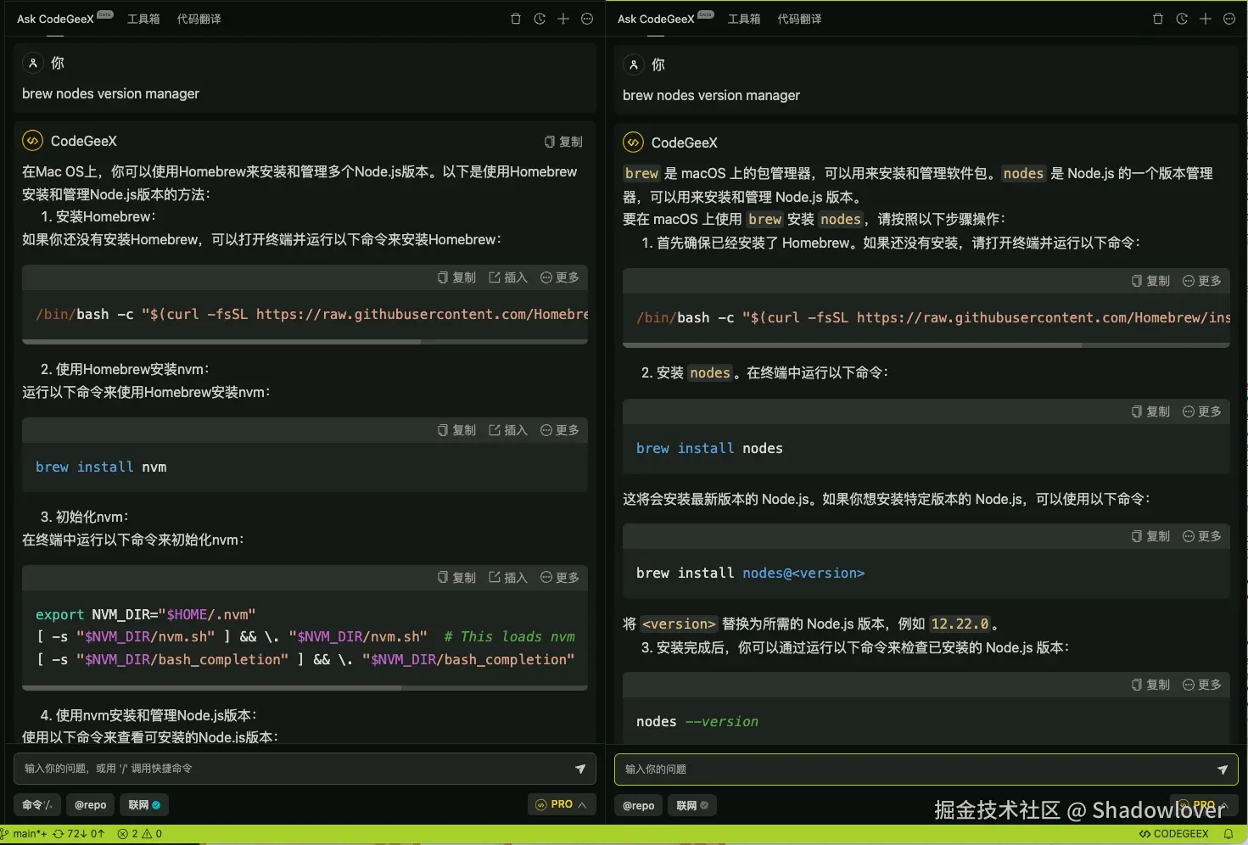
Task: Click 'brew install nodes@<version>' code text
Action: coord(750,573)
